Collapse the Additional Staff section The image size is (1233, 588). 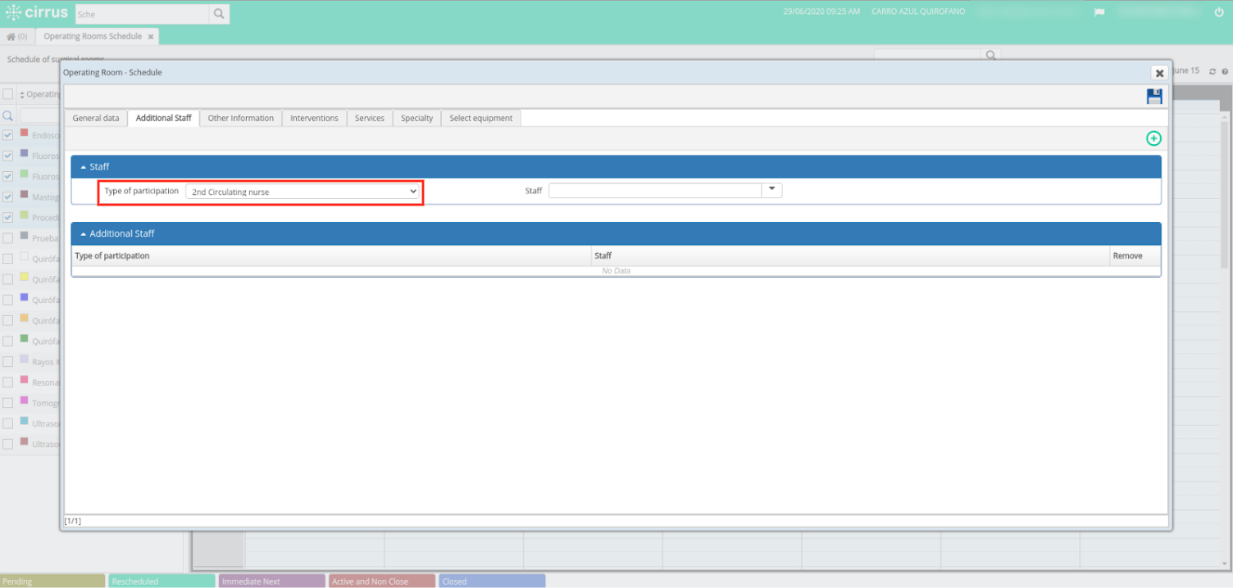tap(82, 233)
